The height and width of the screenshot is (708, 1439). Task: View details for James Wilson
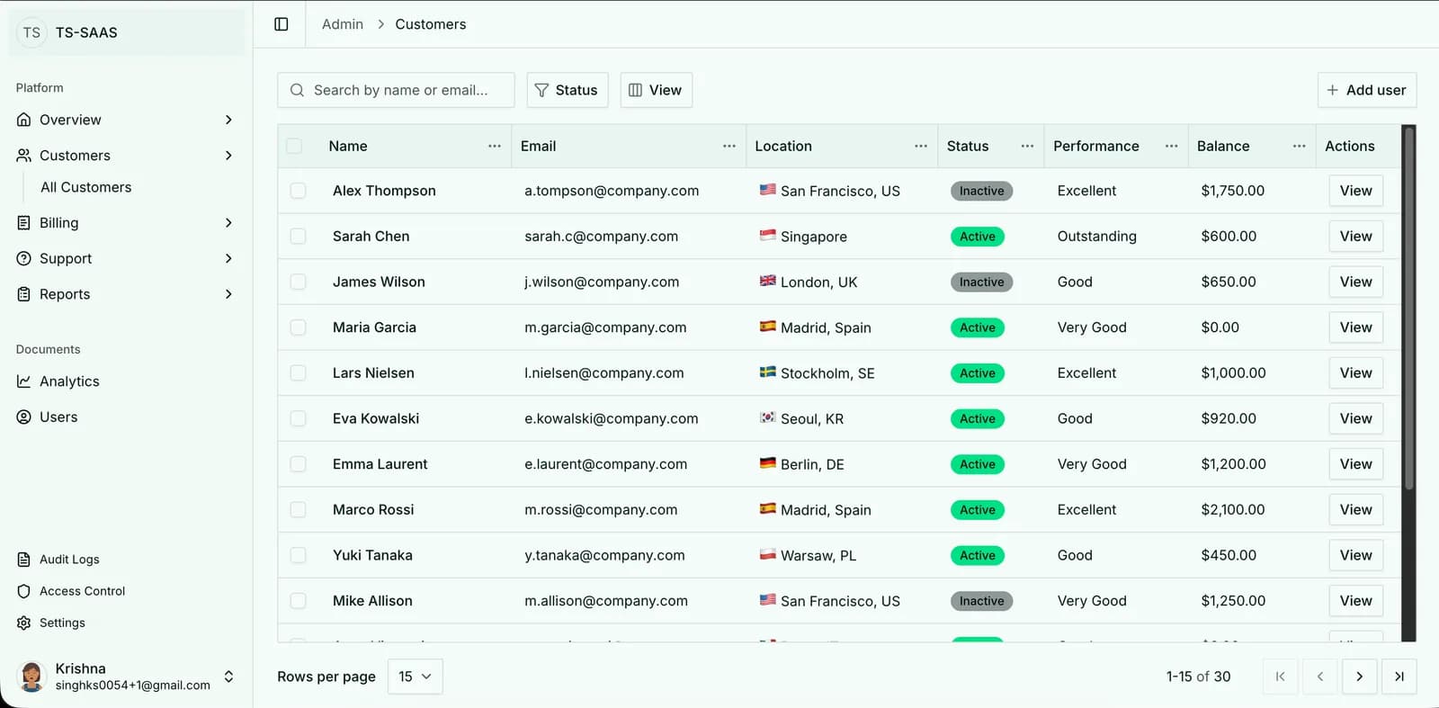click(x=1356, y=282)
